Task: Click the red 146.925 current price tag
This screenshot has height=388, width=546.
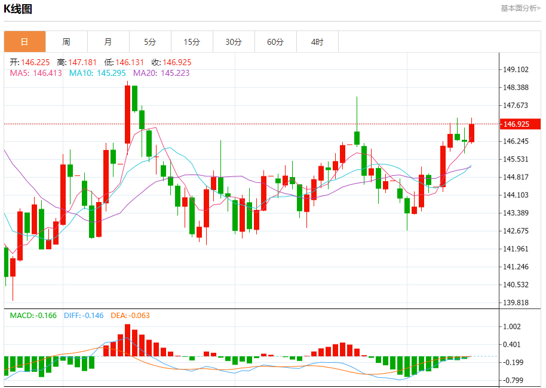Action: click(x=520, y=124)
